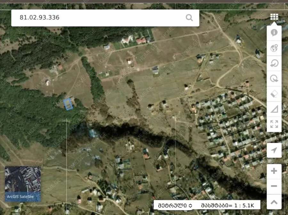Collapse the toolbar with the up chevron
This screenshot has height=215, width=288.
(x=274, y=202)
